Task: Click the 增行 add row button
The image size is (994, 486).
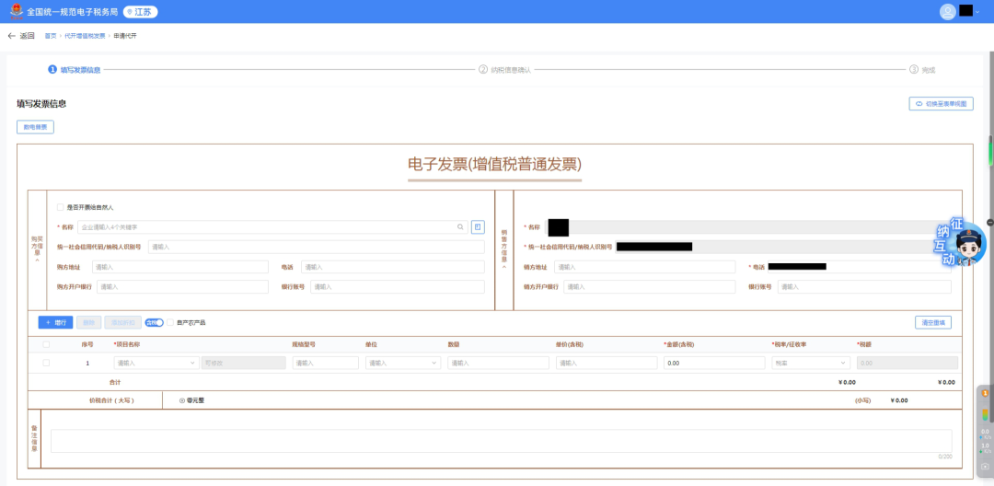Action: click(x=55, y=323)
